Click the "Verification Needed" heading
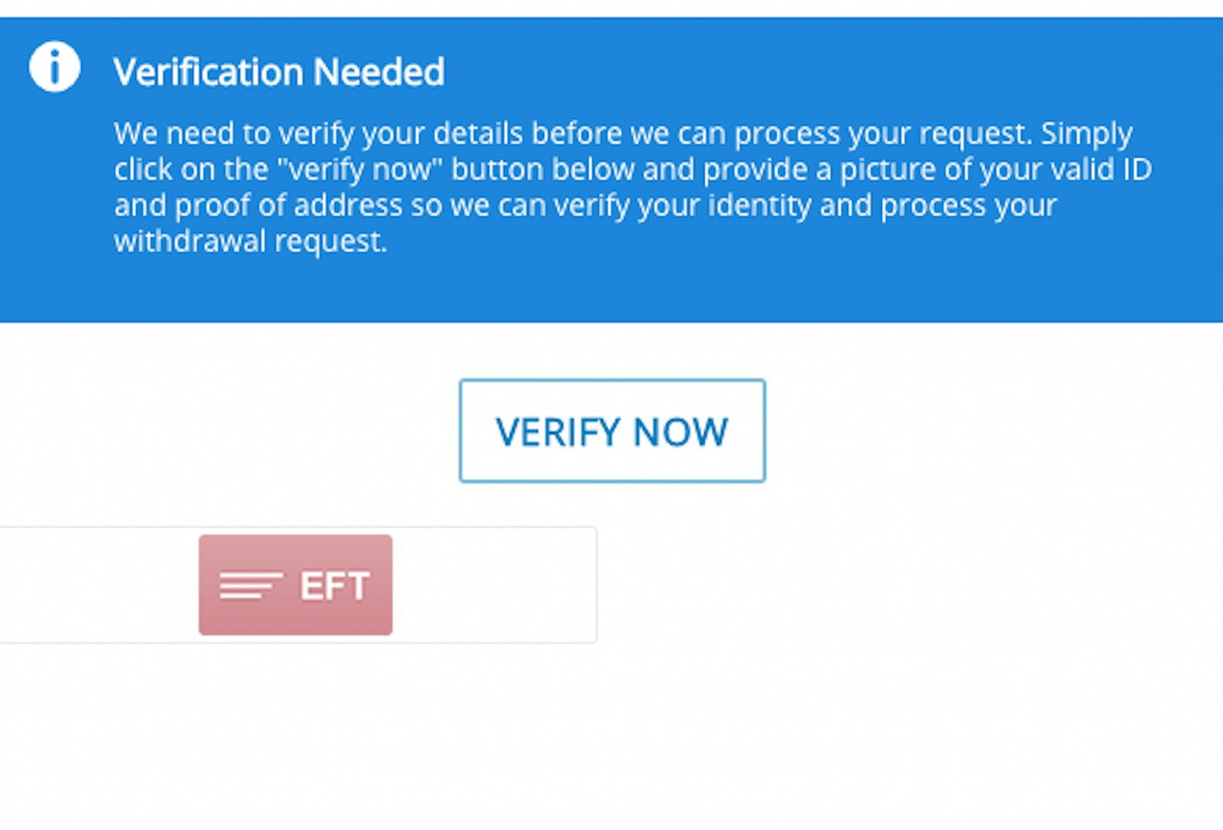 pos(278,73)
